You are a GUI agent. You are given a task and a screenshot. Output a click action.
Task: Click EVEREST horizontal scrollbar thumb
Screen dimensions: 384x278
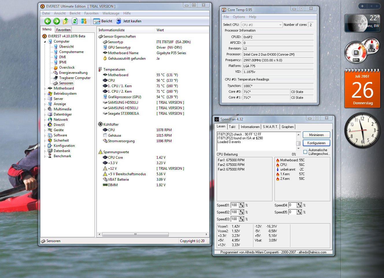tap(135, 235)
